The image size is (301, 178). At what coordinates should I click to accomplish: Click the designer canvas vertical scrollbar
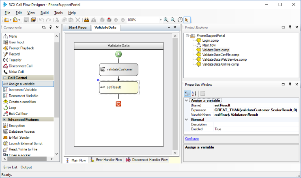point(175,94)
